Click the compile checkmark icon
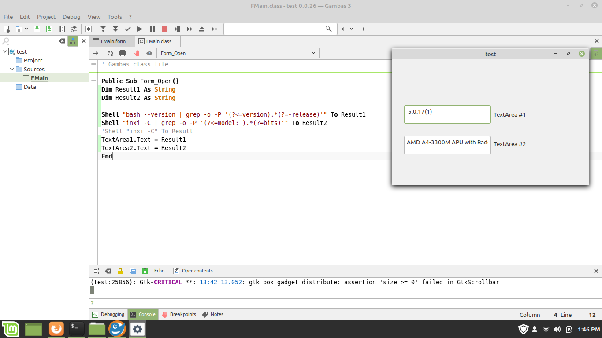Screen dimensions: 602x338 (x=127, y=29)
